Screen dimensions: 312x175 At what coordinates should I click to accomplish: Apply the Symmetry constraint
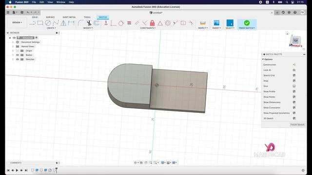click(x=183, y=23)
